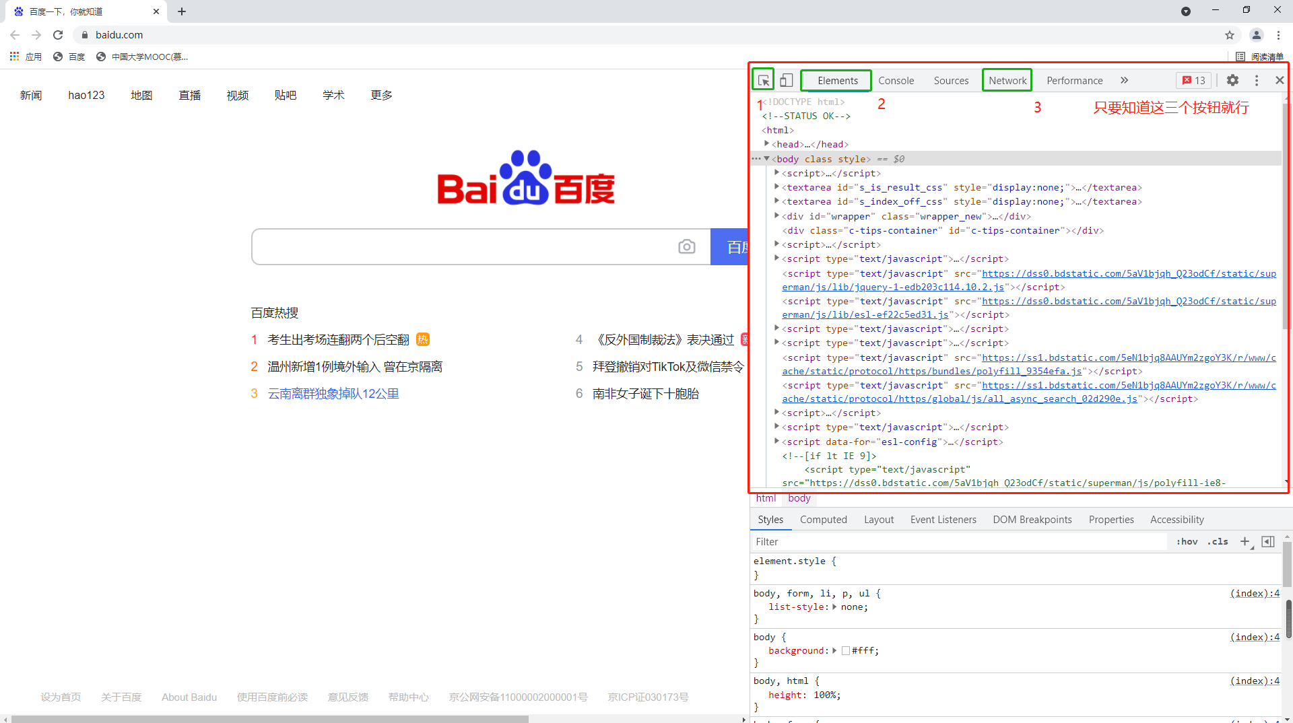Go forward in browser history

point(36,35)
